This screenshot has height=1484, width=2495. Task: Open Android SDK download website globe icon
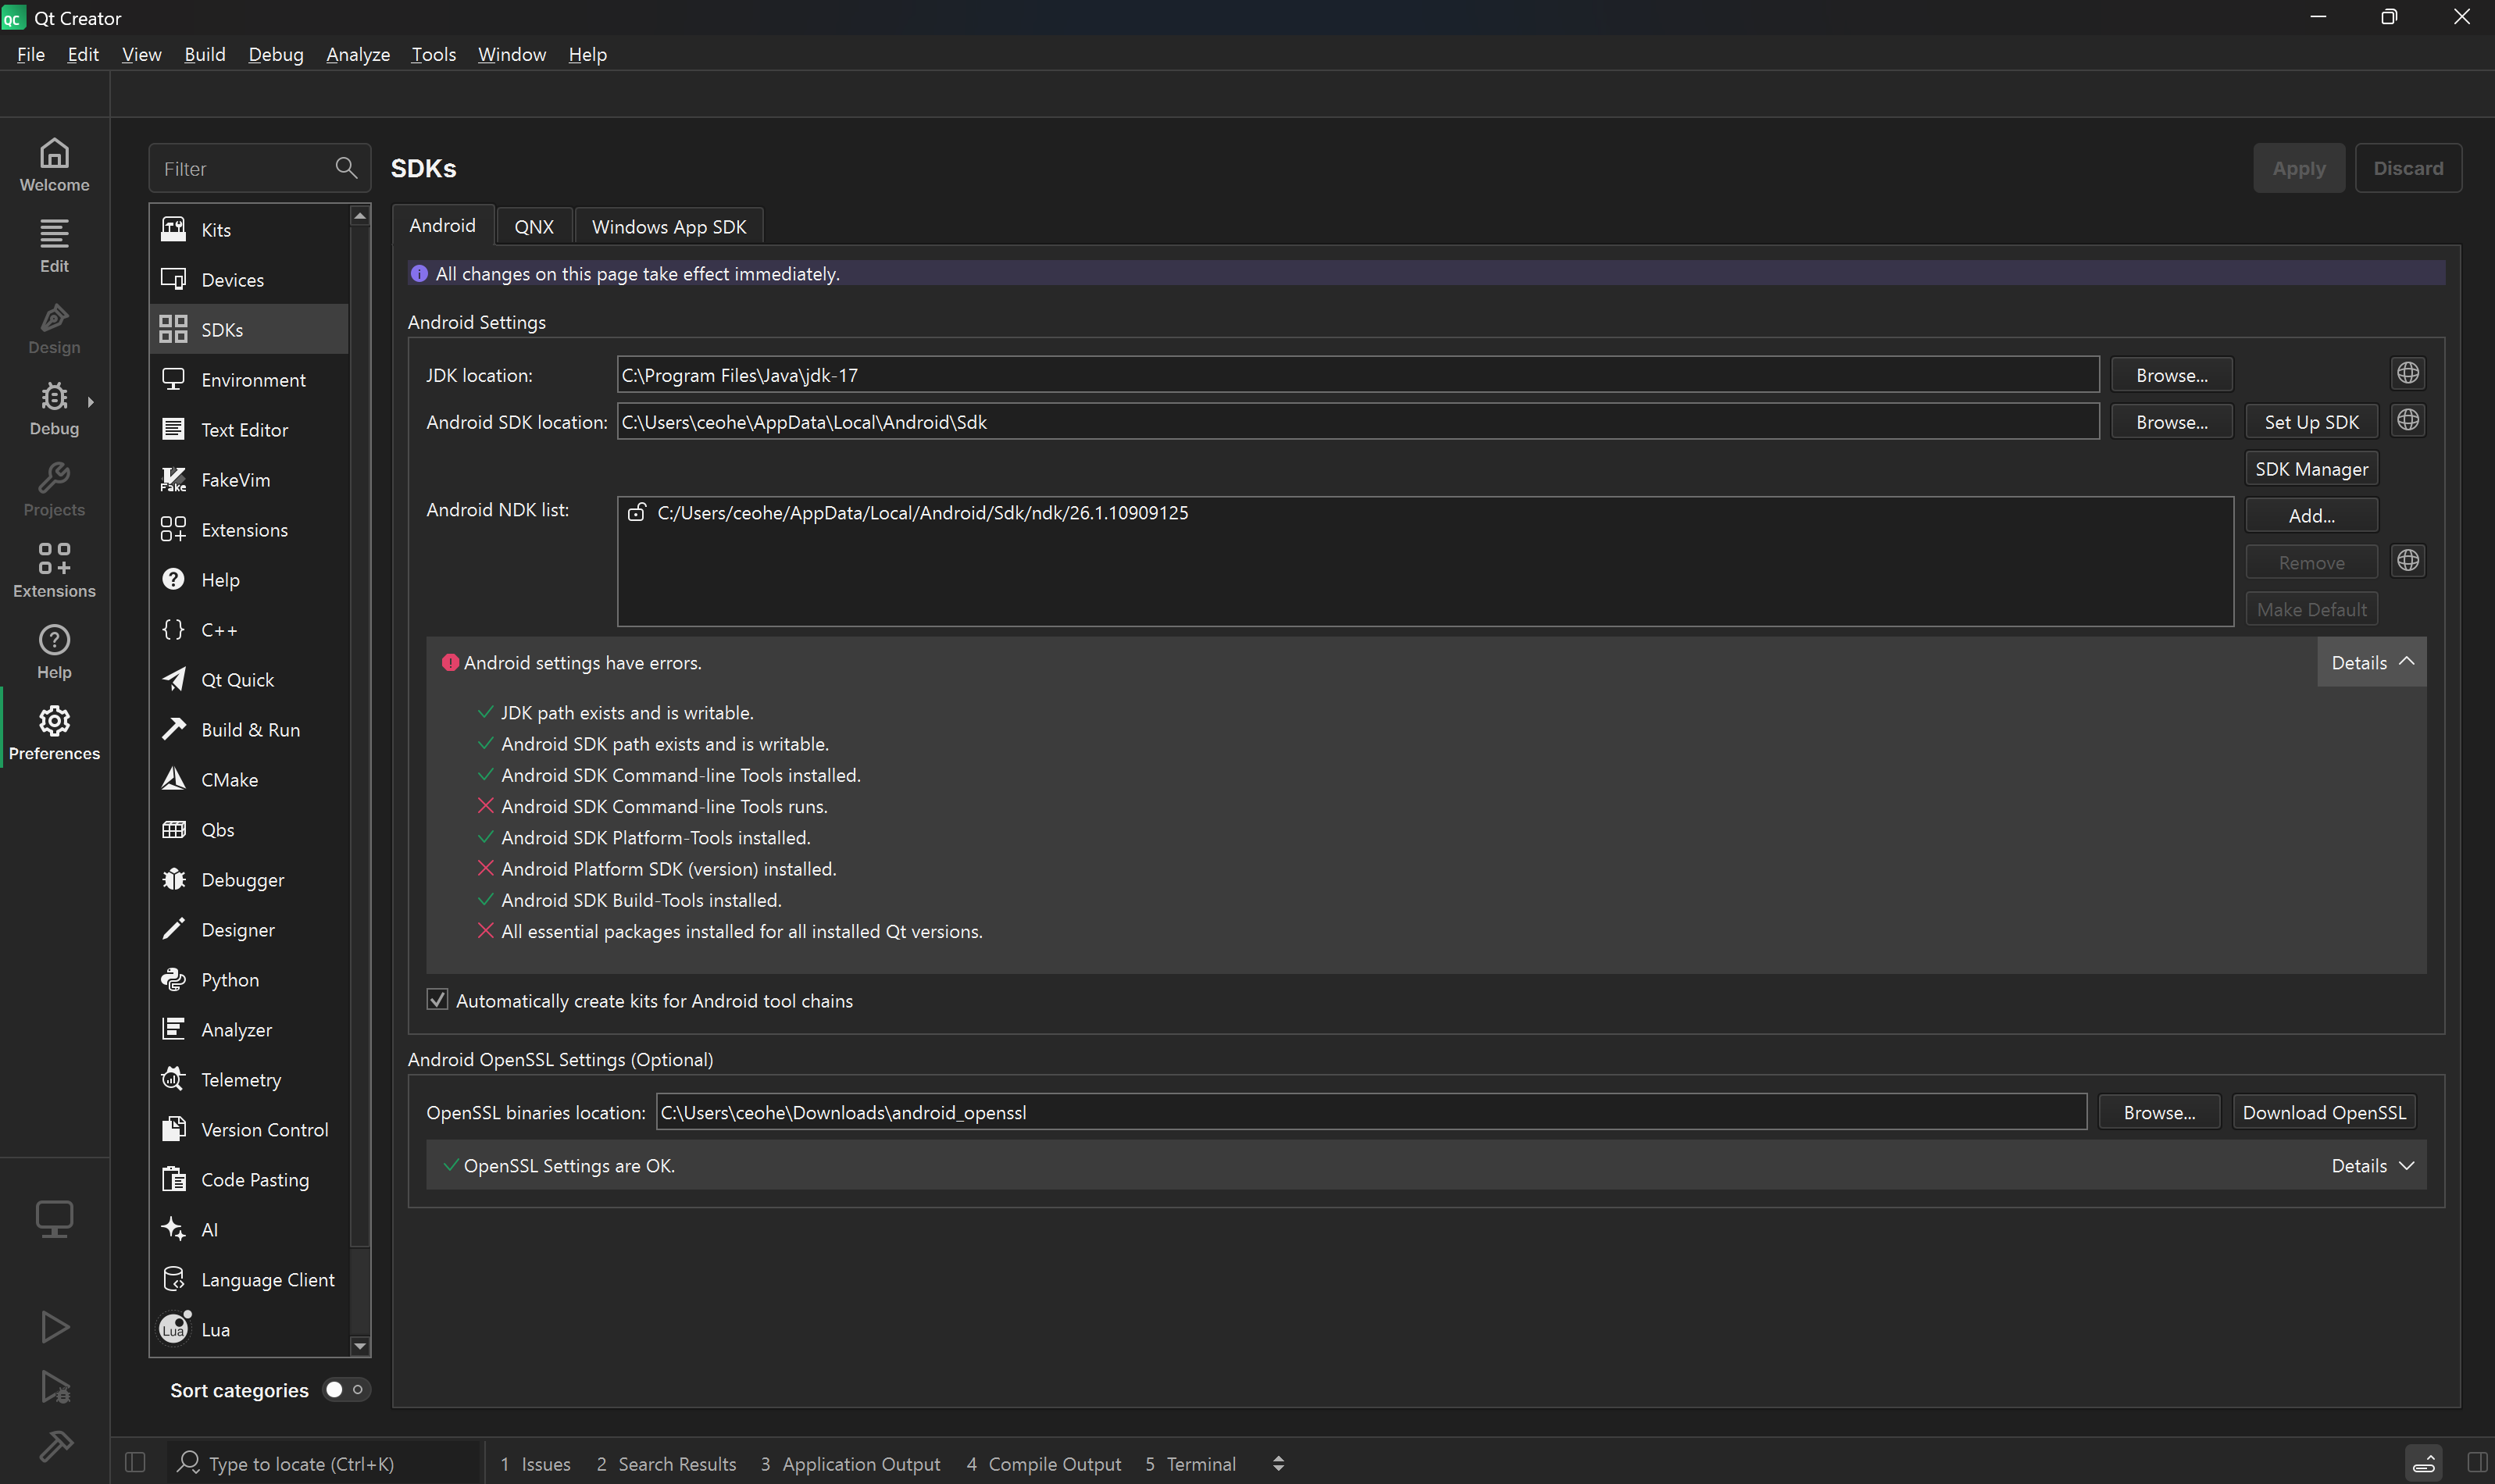click(2408, 420)
